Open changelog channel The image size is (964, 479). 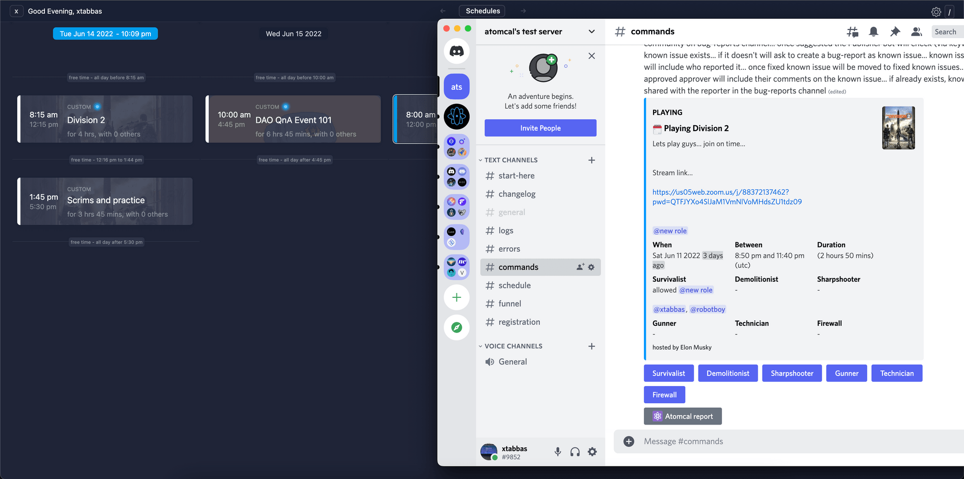[x=540, y=194]
